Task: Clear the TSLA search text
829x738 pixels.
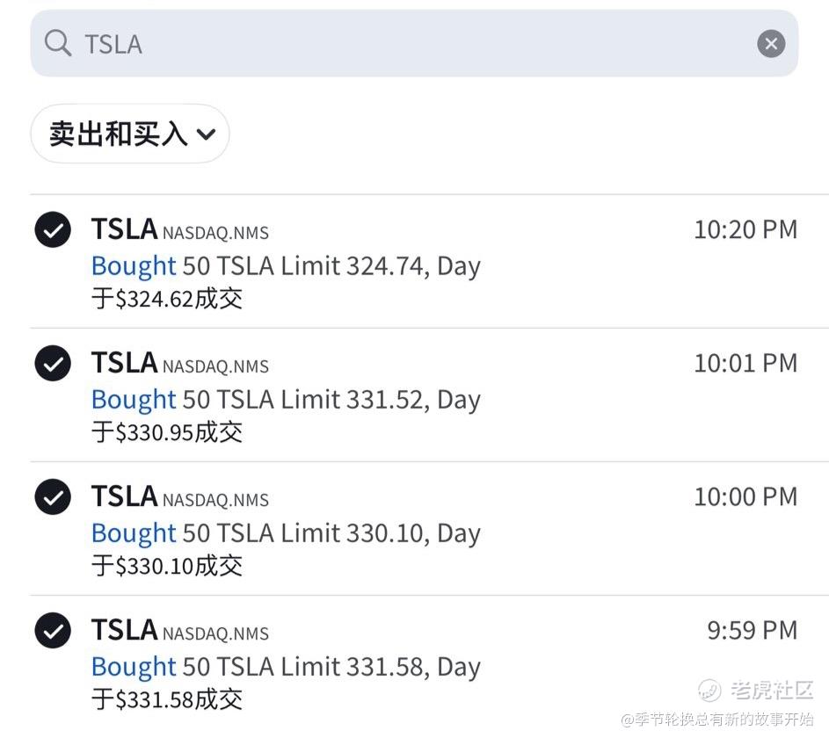Action: click(771, 43)
